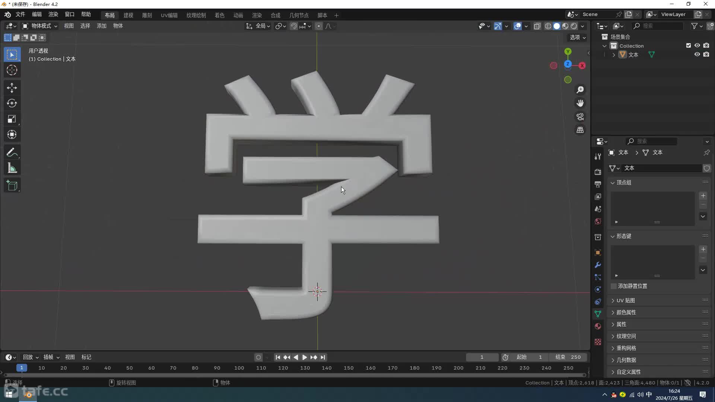Open the Render properties tab
The image size is (715, 402).
tap(598, 172)
